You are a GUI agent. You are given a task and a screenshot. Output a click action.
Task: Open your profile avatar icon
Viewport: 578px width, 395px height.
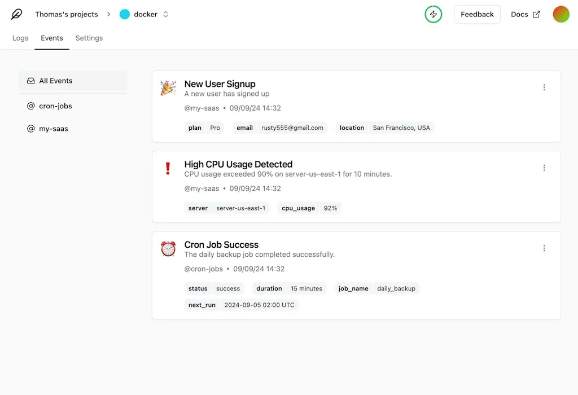561,14
